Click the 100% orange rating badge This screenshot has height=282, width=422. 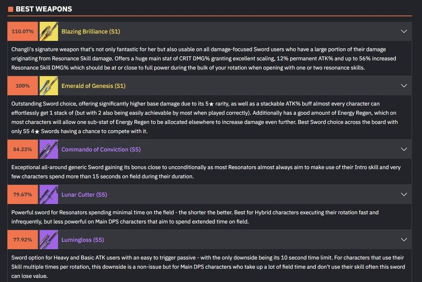click(x=23, y=86)
